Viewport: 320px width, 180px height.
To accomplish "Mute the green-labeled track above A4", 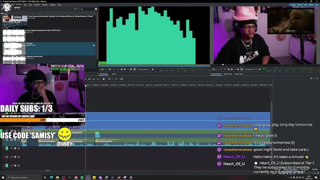I will coord(15,148).
